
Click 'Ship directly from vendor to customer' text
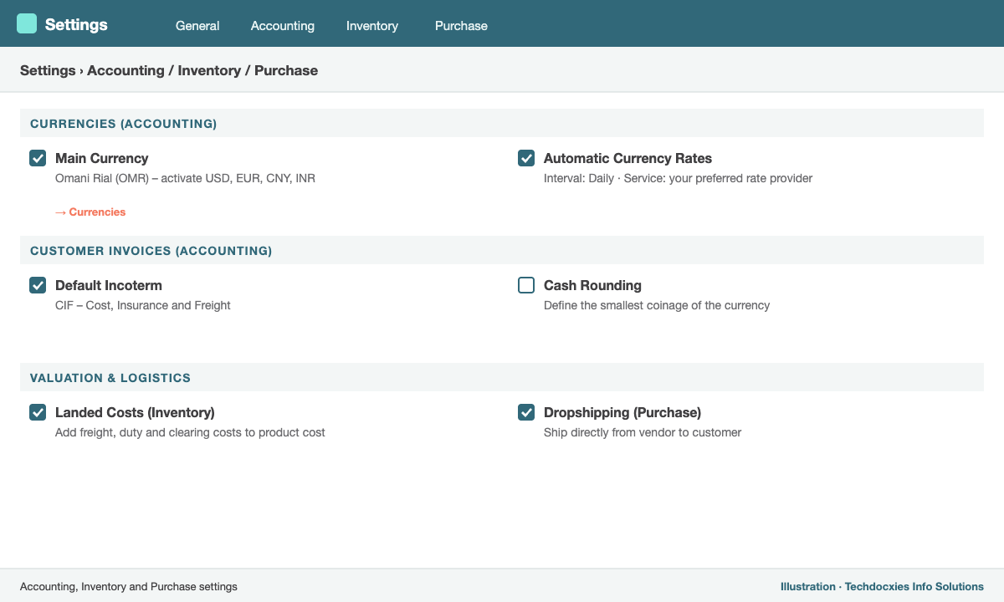pyautogui.click(x=643, y=432)
